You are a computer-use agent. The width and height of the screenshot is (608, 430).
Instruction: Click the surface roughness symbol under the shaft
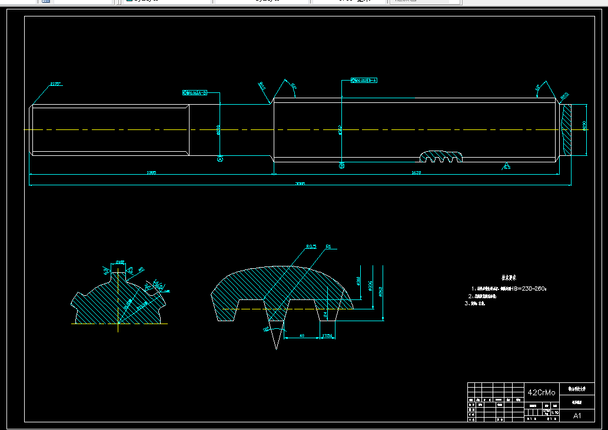[506, 166]
